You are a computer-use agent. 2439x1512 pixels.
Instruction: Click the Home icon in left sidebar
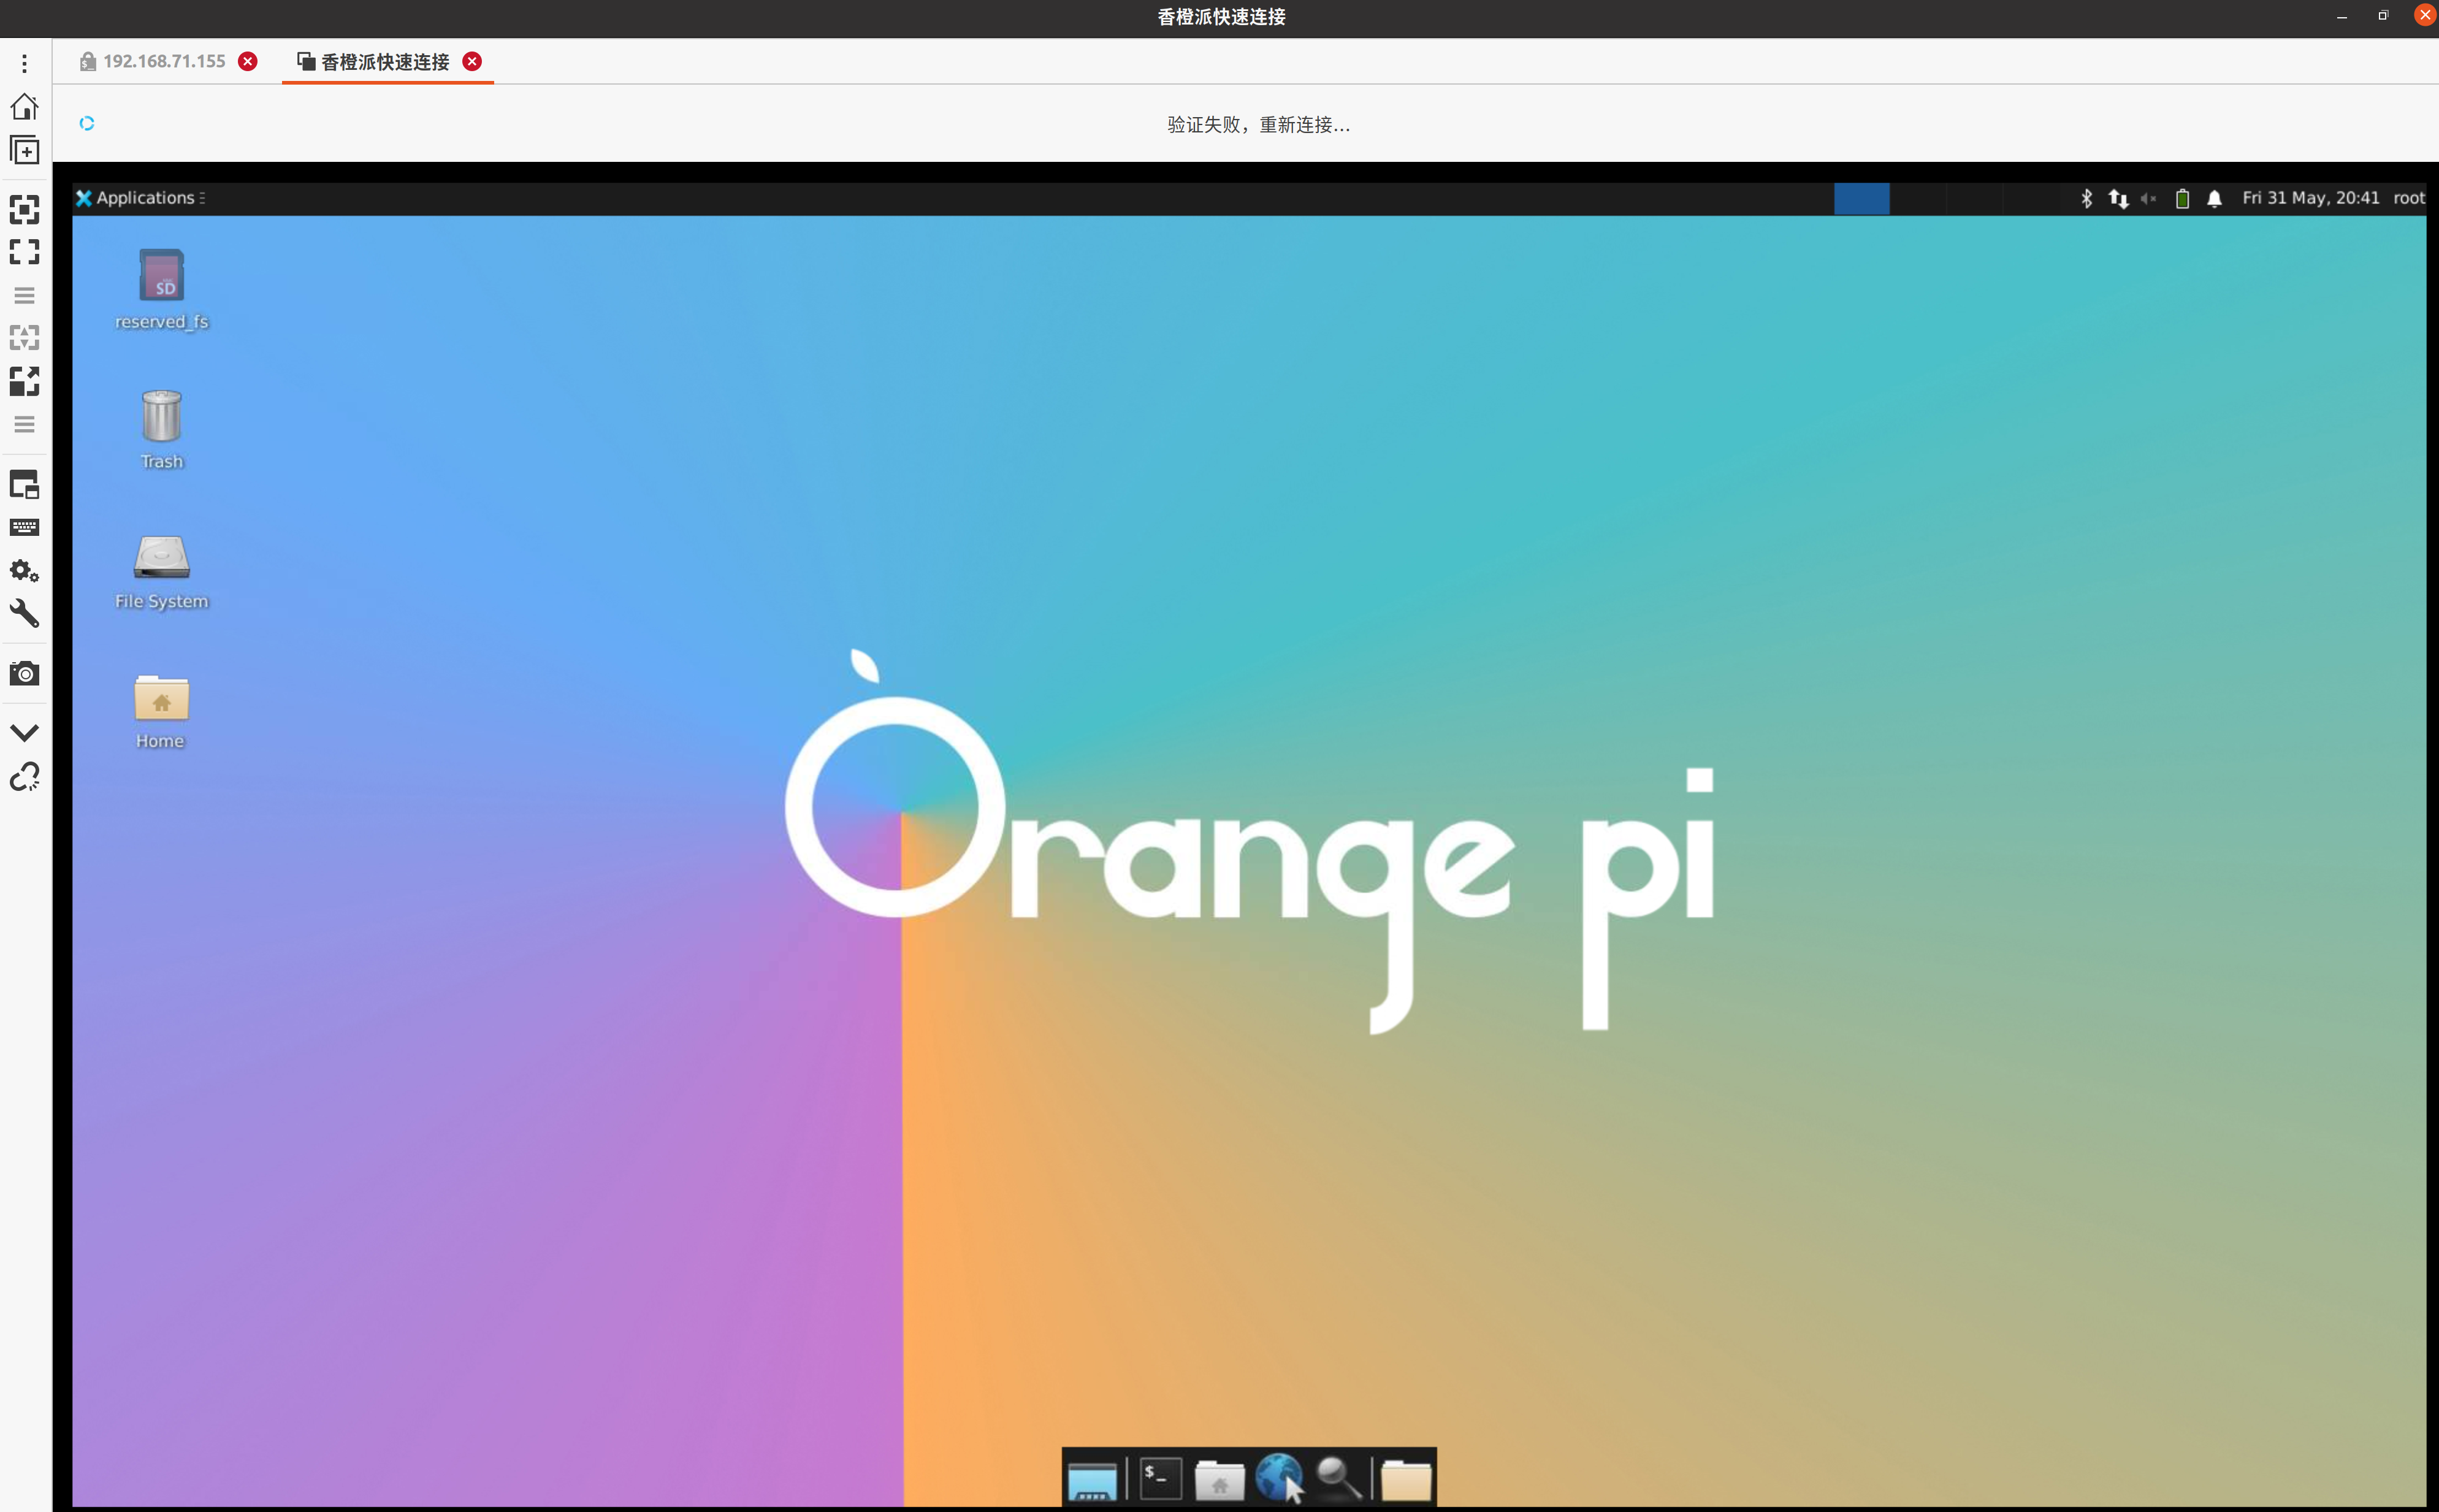click(x=24, y=107)
